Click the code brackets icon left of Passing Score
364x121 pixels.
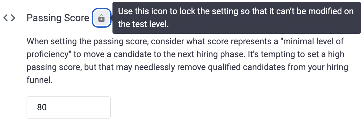point(9,18)
